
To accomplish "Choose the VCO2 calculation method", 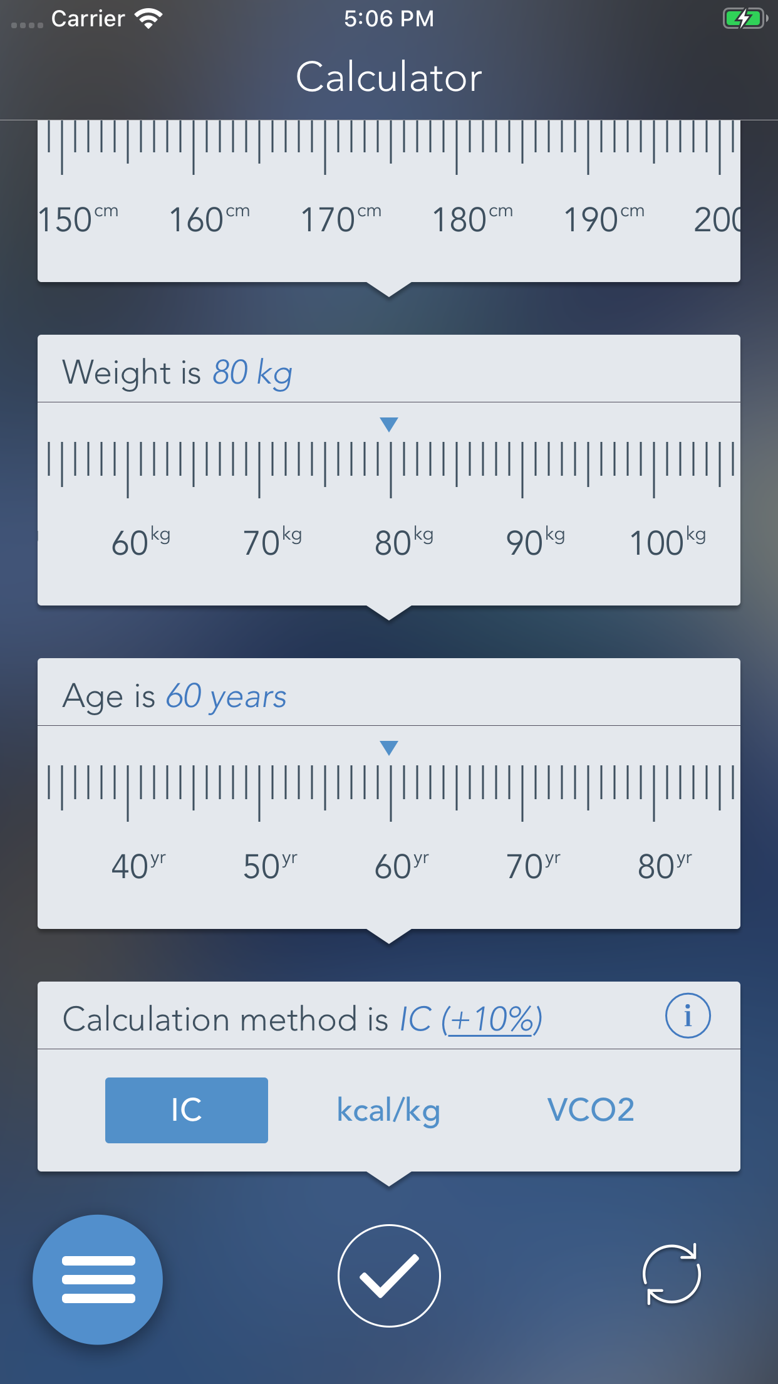I will coord(591,1110).
